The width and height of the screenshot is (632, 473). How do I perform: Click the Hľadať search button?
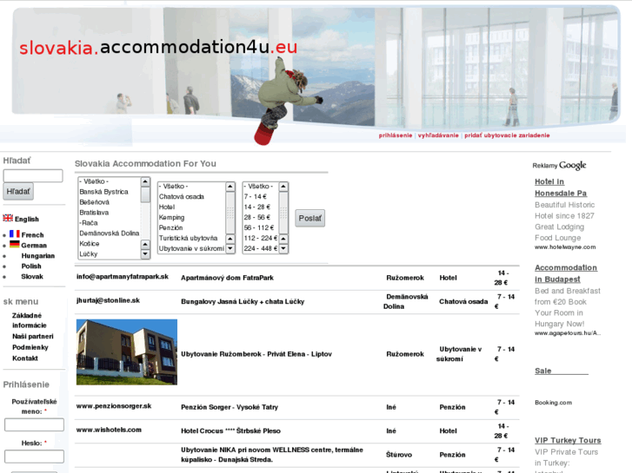[18, 192]
